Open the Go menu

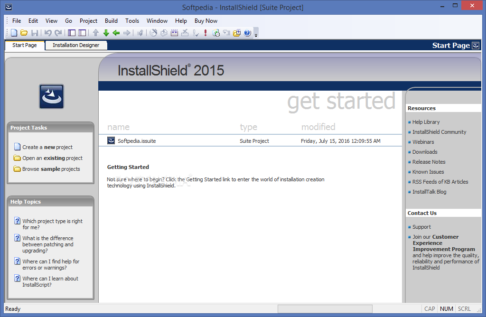[68, 21]
